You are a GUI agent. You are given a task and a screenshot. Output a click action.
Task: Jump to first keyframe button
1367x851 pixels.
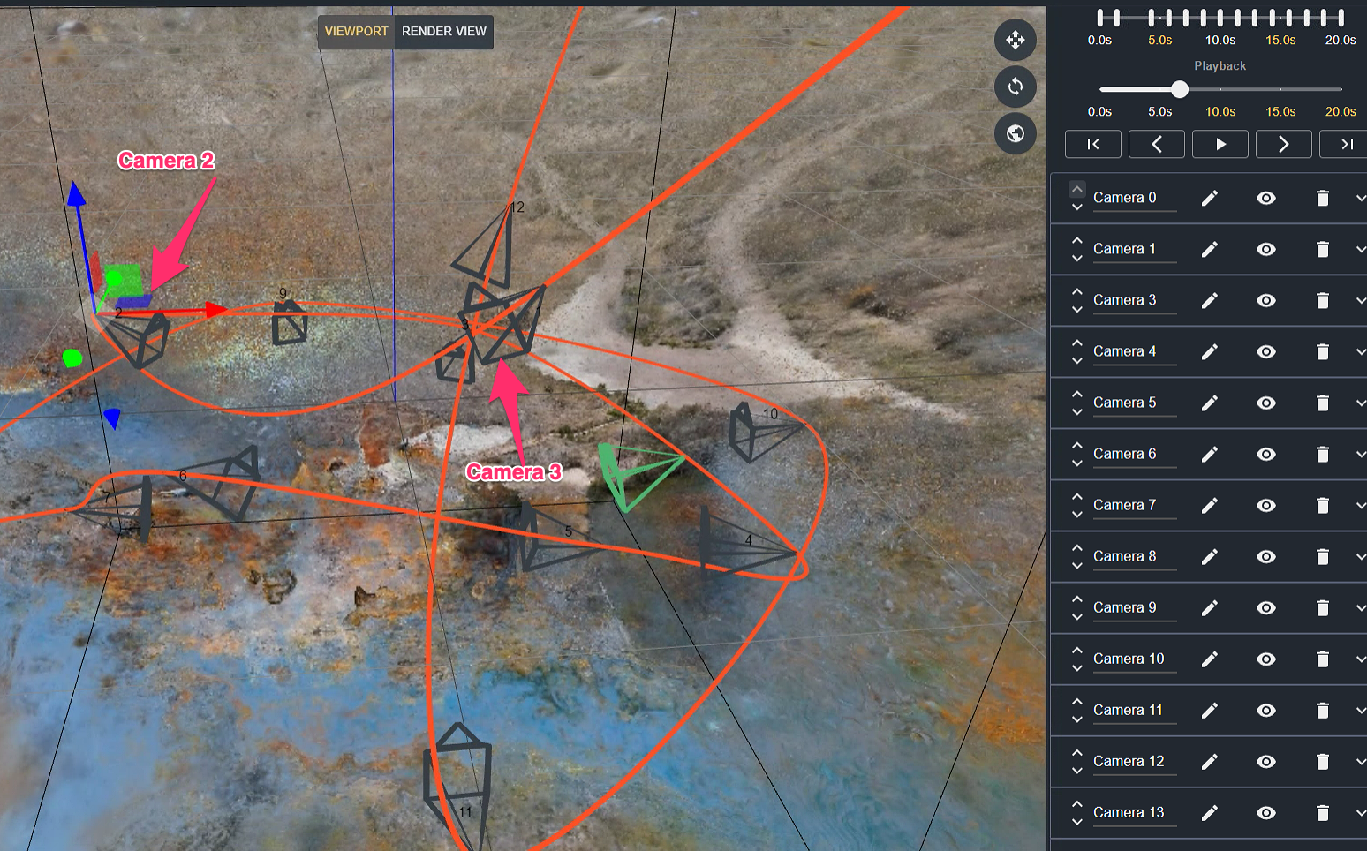click(x=1093, y=144)
